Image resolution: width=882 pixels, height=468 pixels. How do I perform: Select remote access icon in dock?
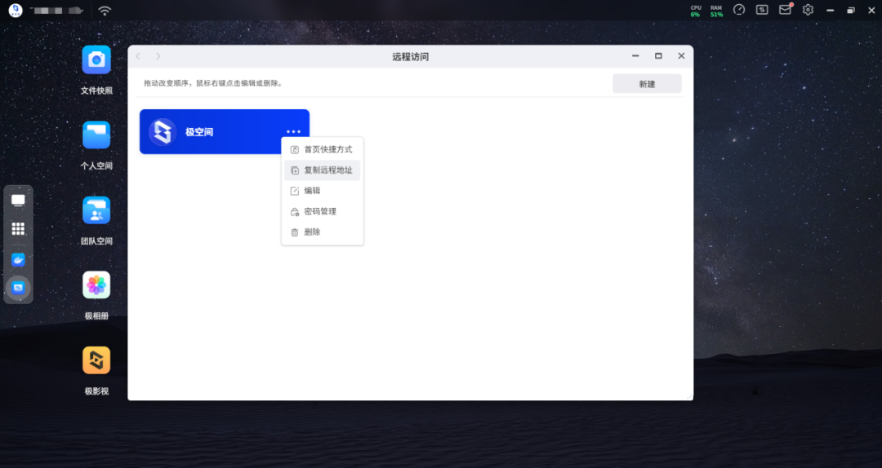coord(18,288)
